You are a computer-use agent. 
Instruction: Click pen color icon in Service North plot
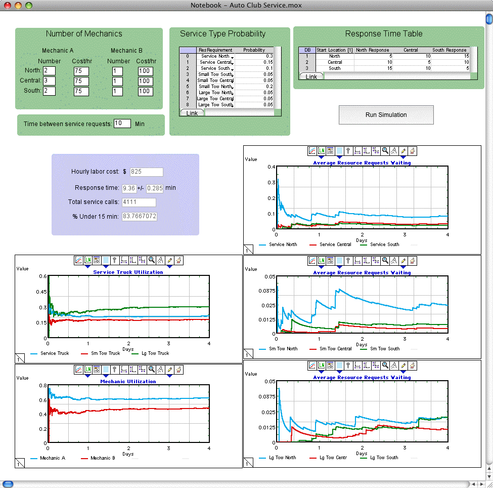(403, 151)
